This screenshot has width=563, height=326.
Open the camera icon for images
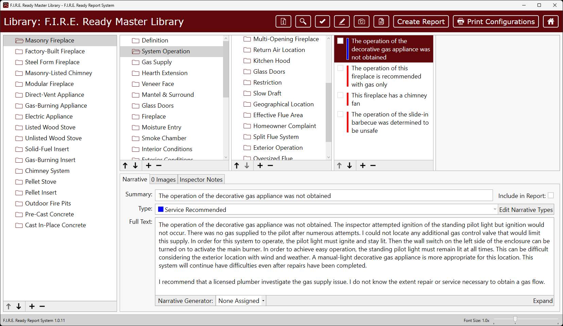361,21
